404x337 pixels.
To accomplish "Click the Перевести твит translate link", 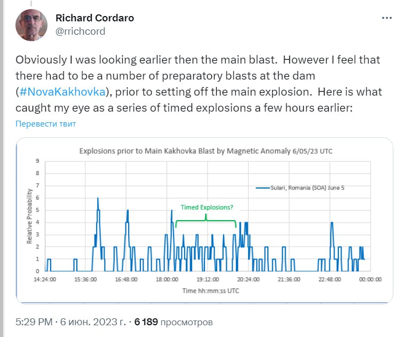I will 46,124.
